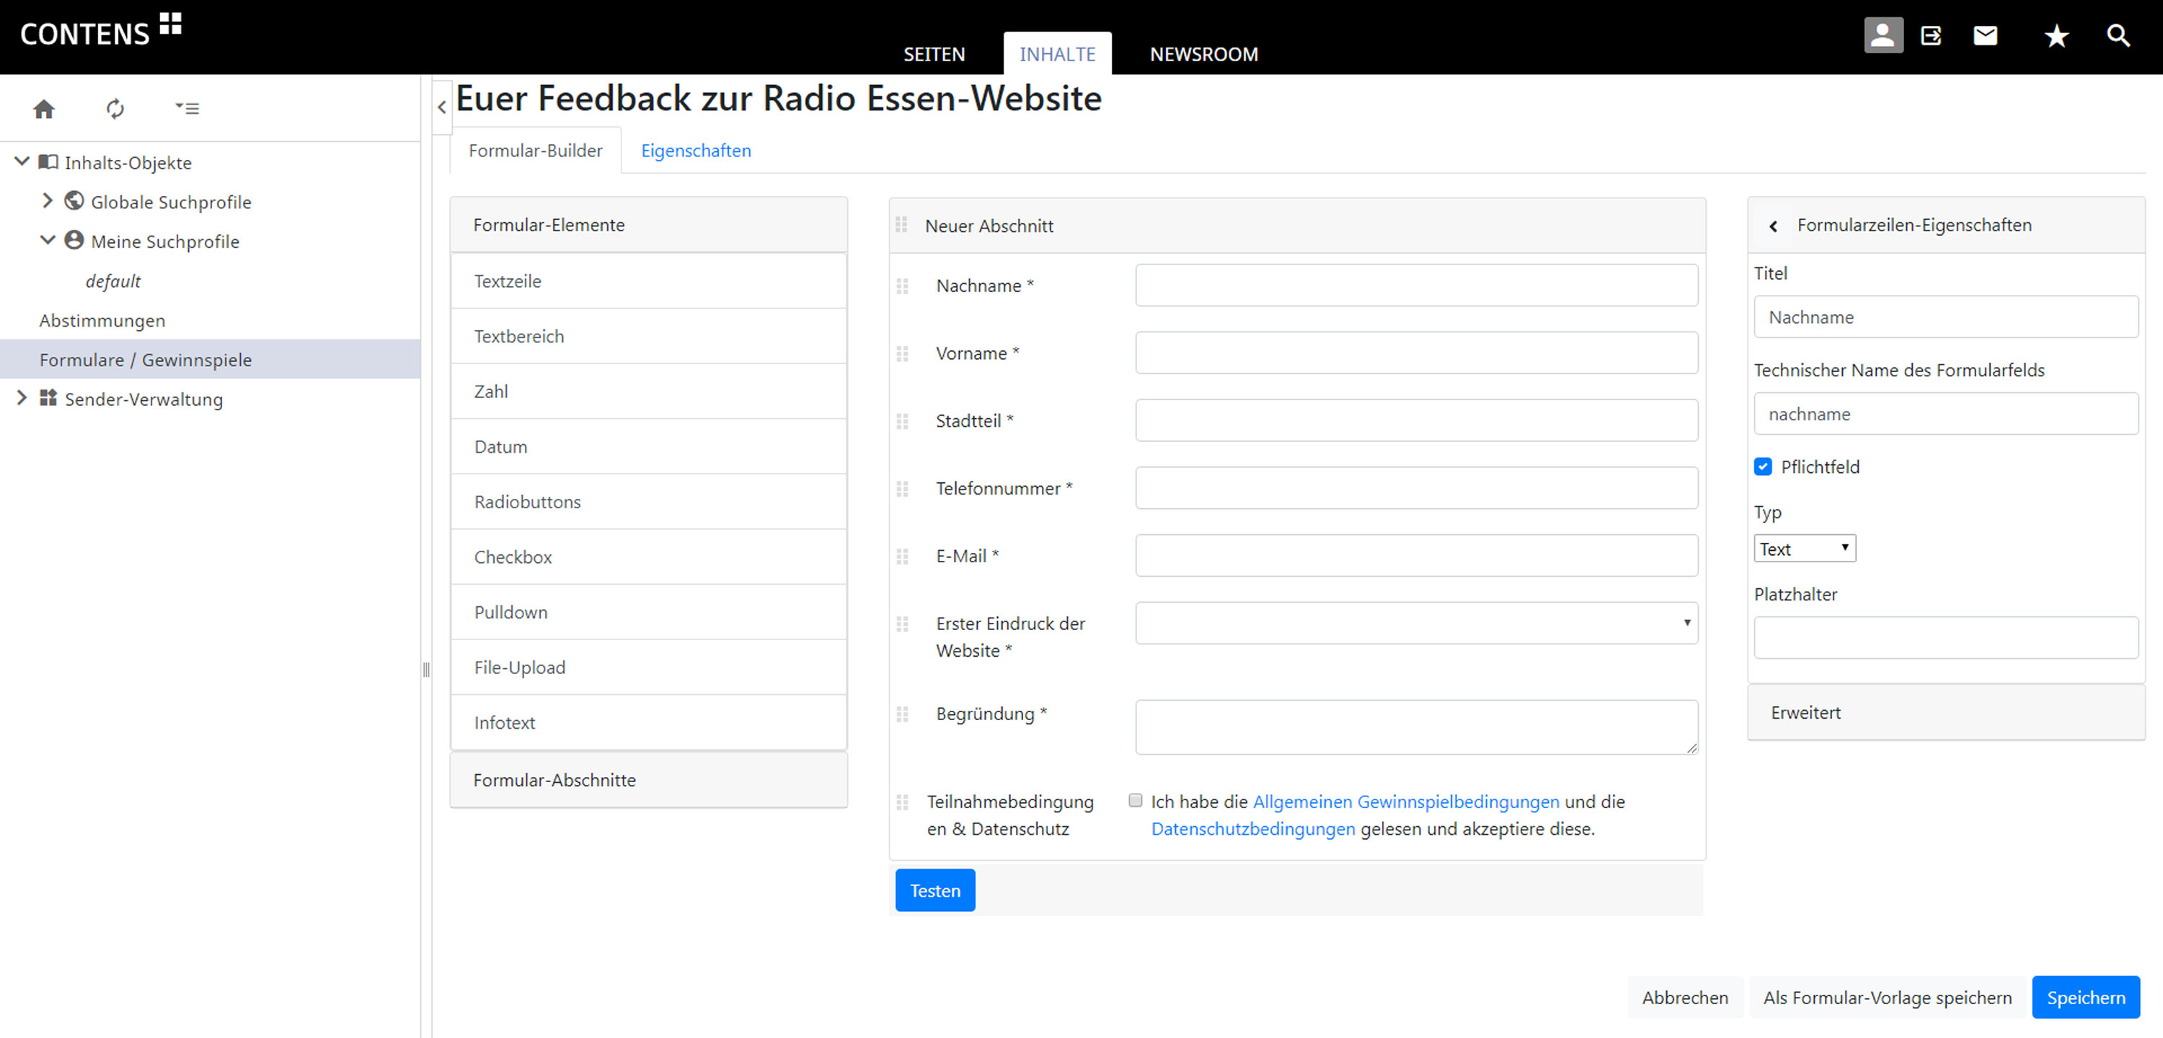Click the refresh tree icon
The image size is (2163, 1038).
pyautogui.click(x=115, y=108)
